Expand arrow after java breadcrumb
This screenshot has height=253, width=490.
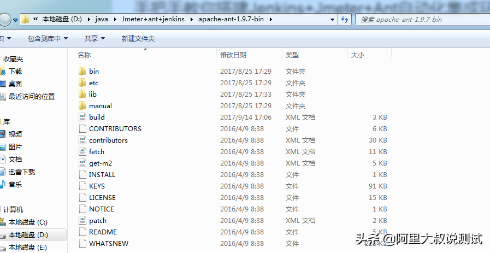point(115,19)
